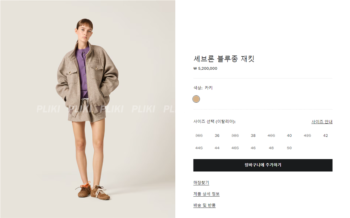
Task: Expand 제품 상세 정보 product details
Action: point(206,194)
